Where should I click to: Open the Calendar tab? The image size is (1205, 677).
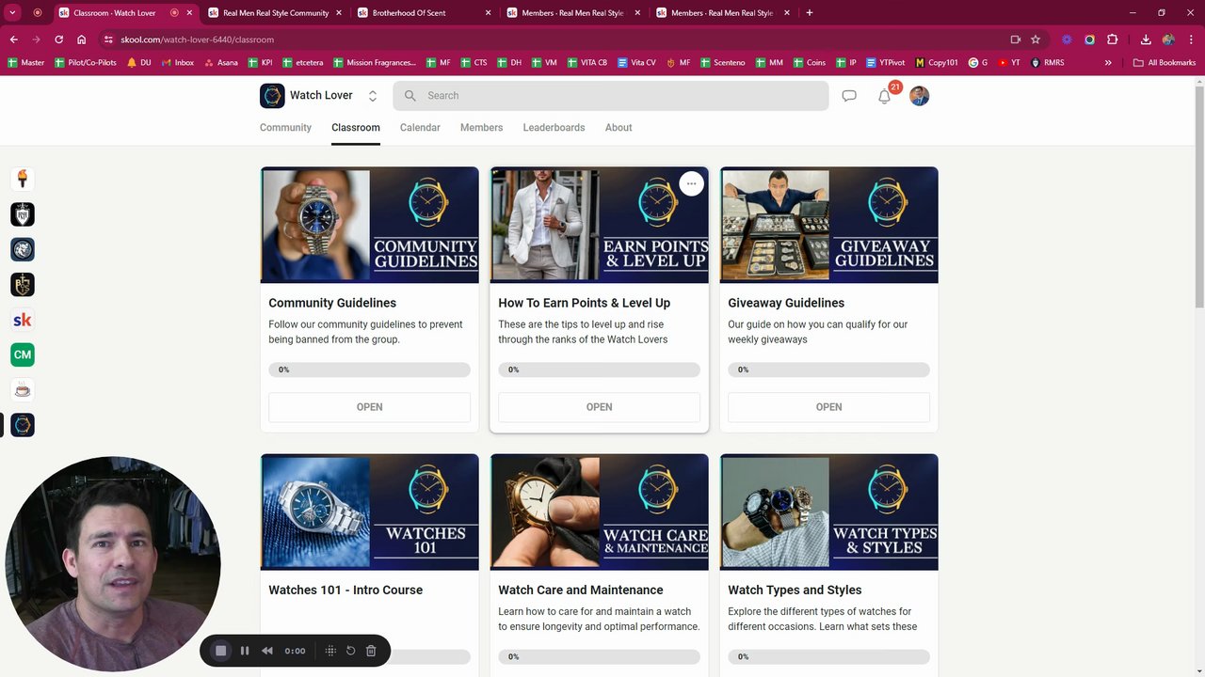pos(420,128)
